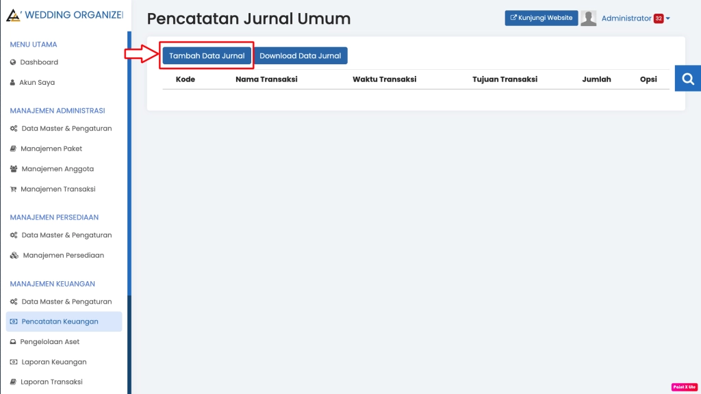Click the Pengelolaan Aset drive icon

pos(14,342)
